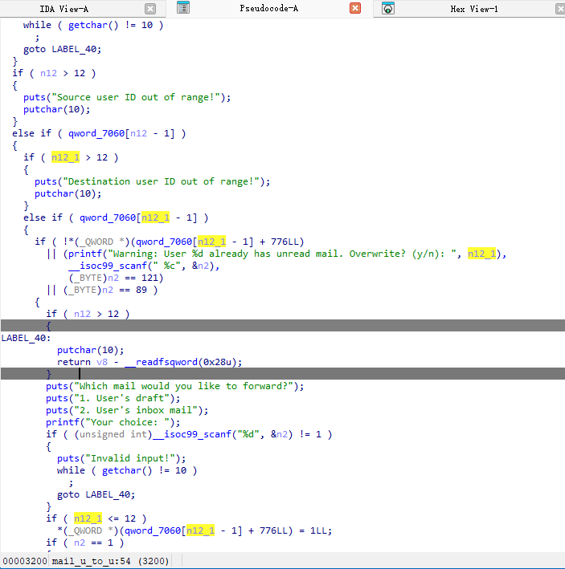Click qword_7060 in 'else if ( qword_7060[n12 - 1] )'
Image resolution: width=565 pixels, height=569 pixels.
(96, 133)
